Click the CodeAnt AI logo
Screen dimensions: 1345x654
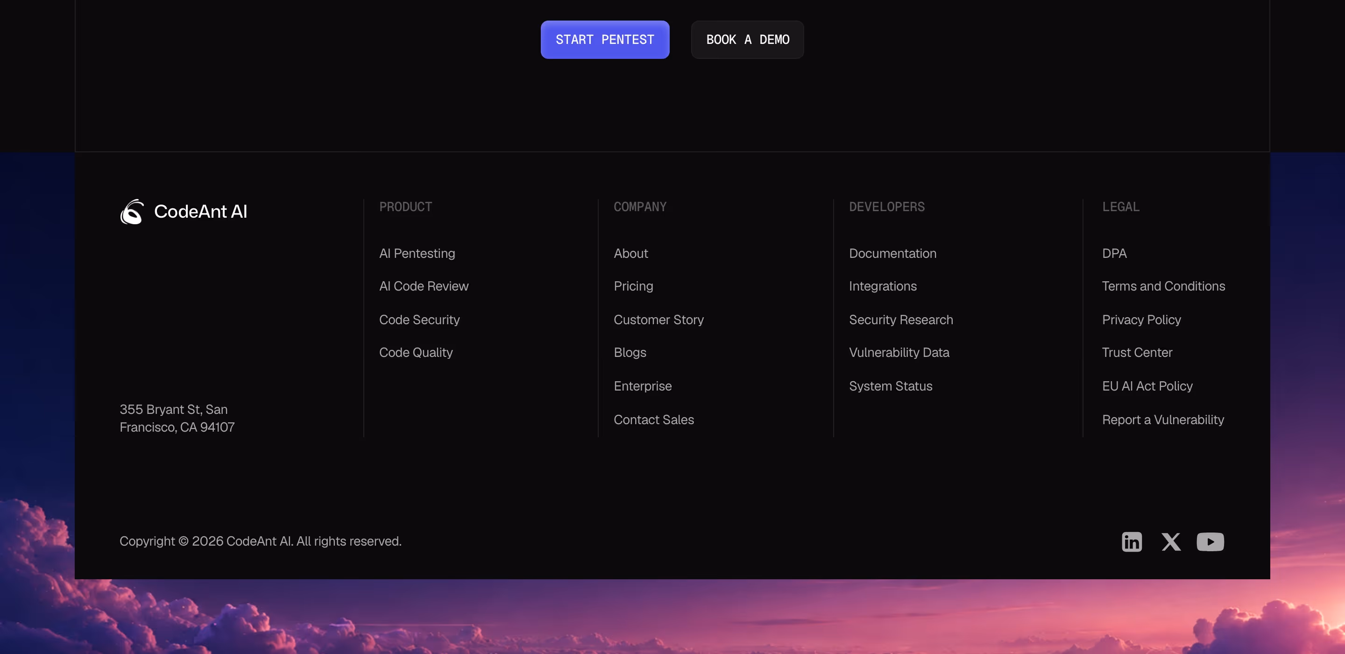pyautogui.click(x=183, y=212)
